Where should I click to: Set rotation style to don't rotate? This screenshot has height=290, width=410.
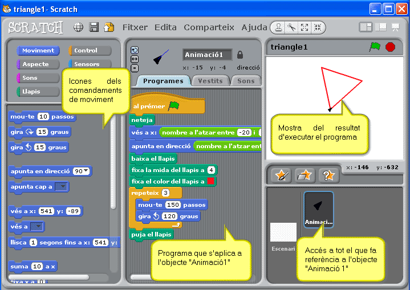[135, 68]
